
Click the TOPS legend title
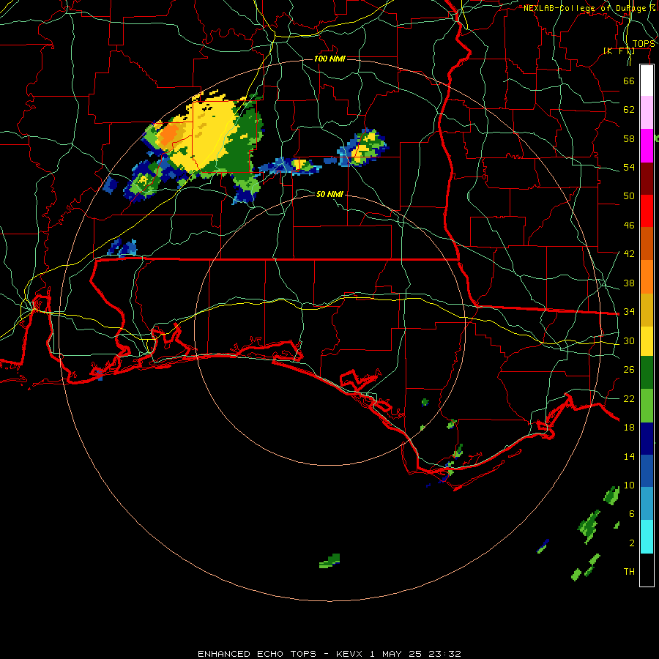[644, 44]
